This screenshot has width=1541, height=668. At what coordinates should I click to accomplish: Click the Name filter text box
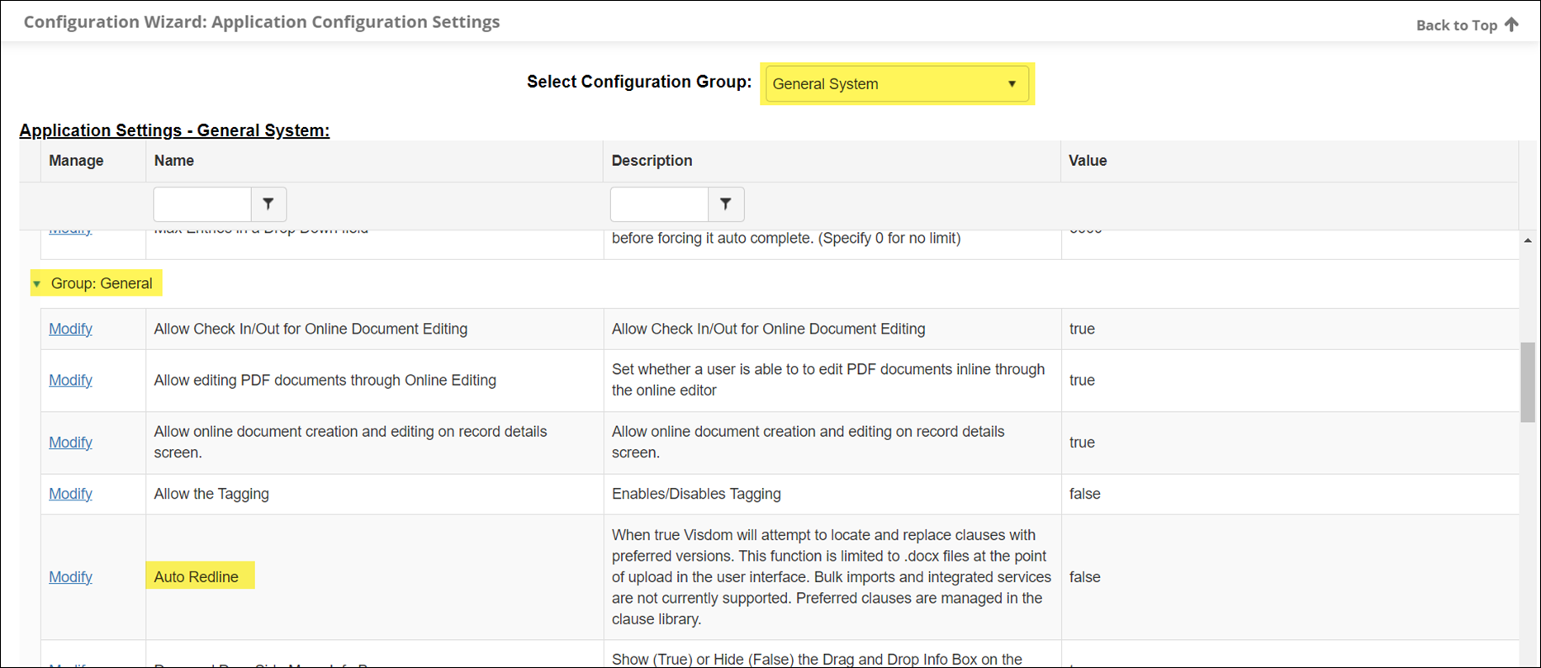202,204
